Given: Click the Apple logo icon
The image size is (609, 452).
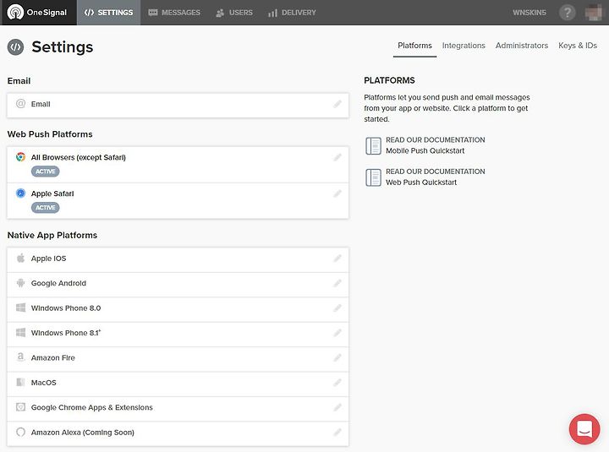Looking at the screenshot, I should tap(20, 258).
